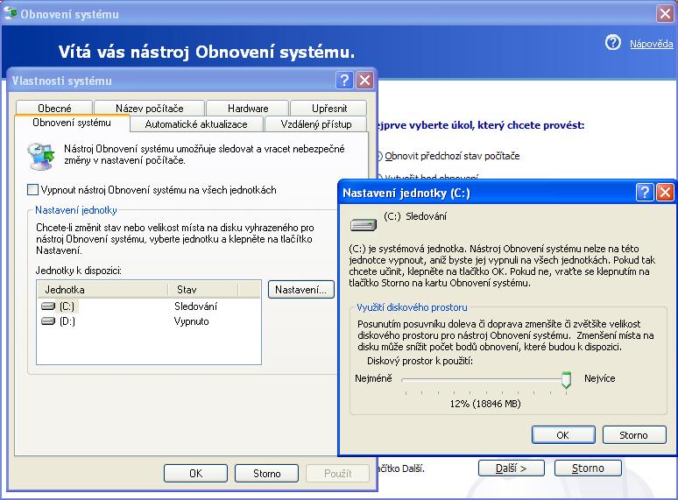678x500 pixels.
Task: Toggle Vypnout nástroj Obnovení systému checkbox
Action: [32, 190]
